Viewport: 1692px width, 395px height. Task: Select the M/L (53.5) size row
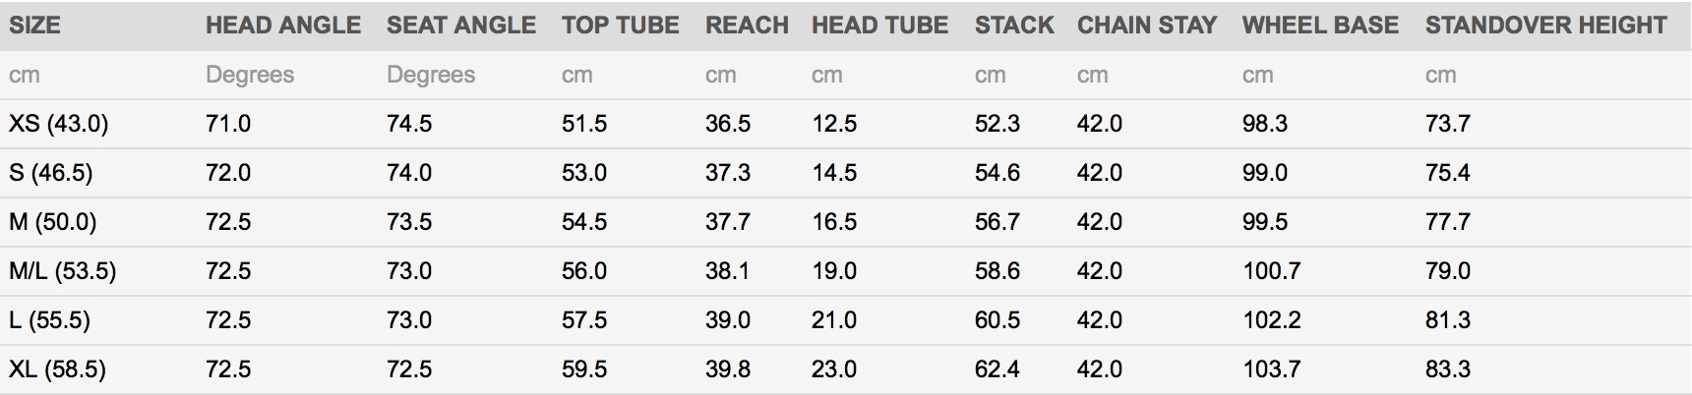[846, 271]
